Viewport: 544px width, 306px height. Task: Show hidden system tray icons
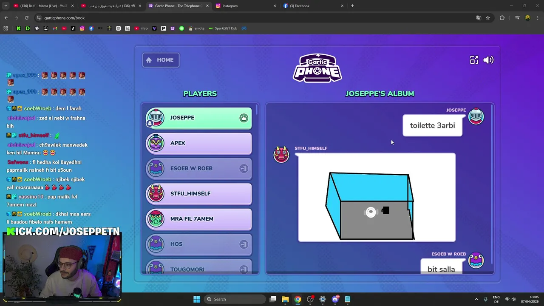point(476,299)
